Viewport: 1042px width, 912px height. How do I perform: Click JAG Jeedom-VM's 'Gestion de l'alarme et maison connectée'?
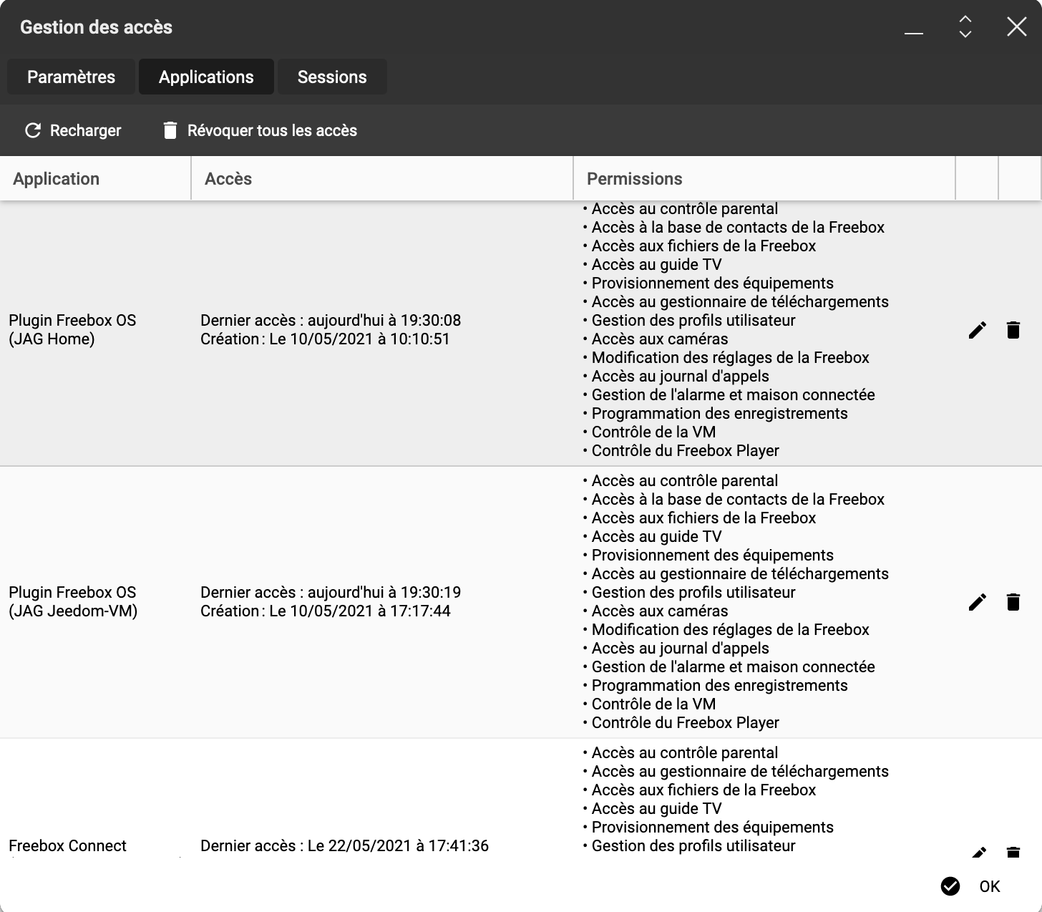(733, 666)
